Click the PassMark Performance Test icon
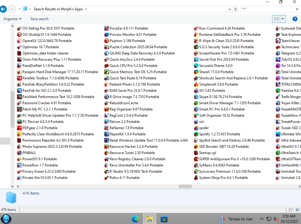This screenshot has height=224, width=301. click(x=19, y=97)
